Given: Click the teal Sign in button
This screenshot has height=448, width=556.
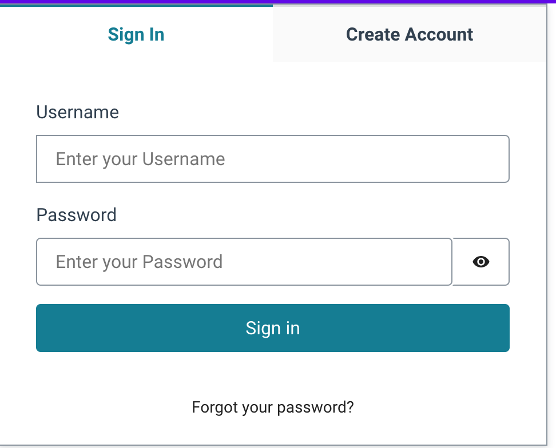Looking at the screenshot, I should [x=273, y=328].
